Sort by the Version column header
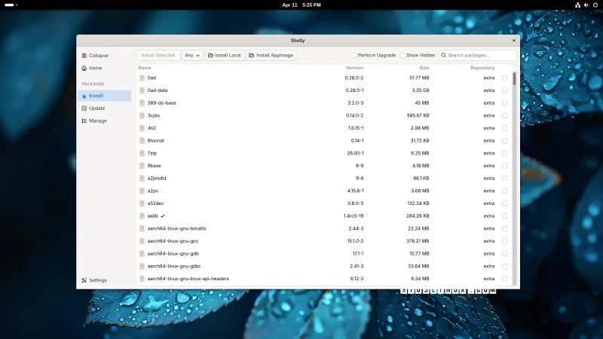This screenshot has height=339, width=603. [354, 68]
